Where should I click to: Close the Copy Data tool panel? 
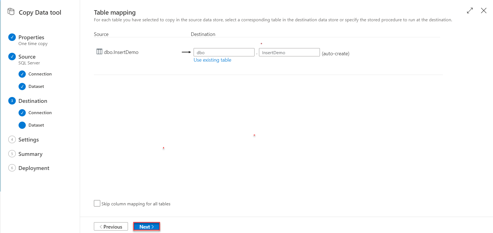(484, 11)
